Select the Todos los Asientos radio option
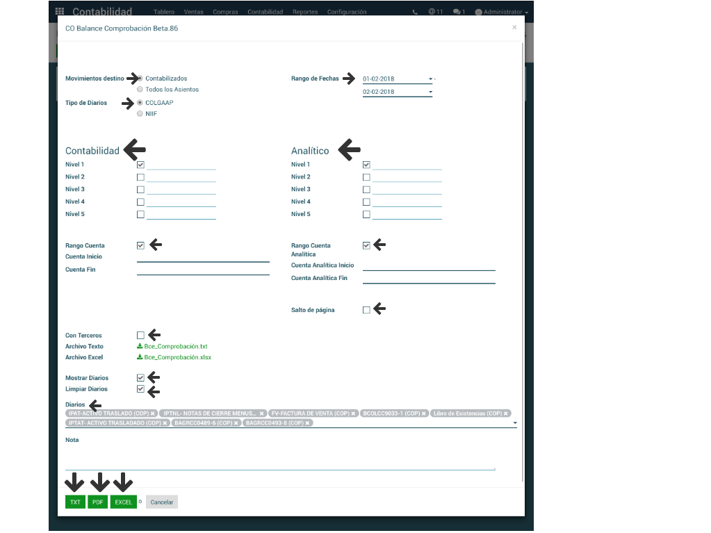 [140, 90]
